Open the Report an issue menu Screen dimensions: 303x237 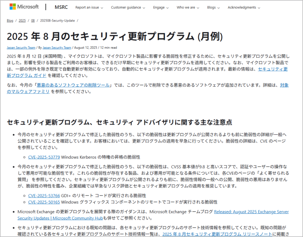(89, 8)
